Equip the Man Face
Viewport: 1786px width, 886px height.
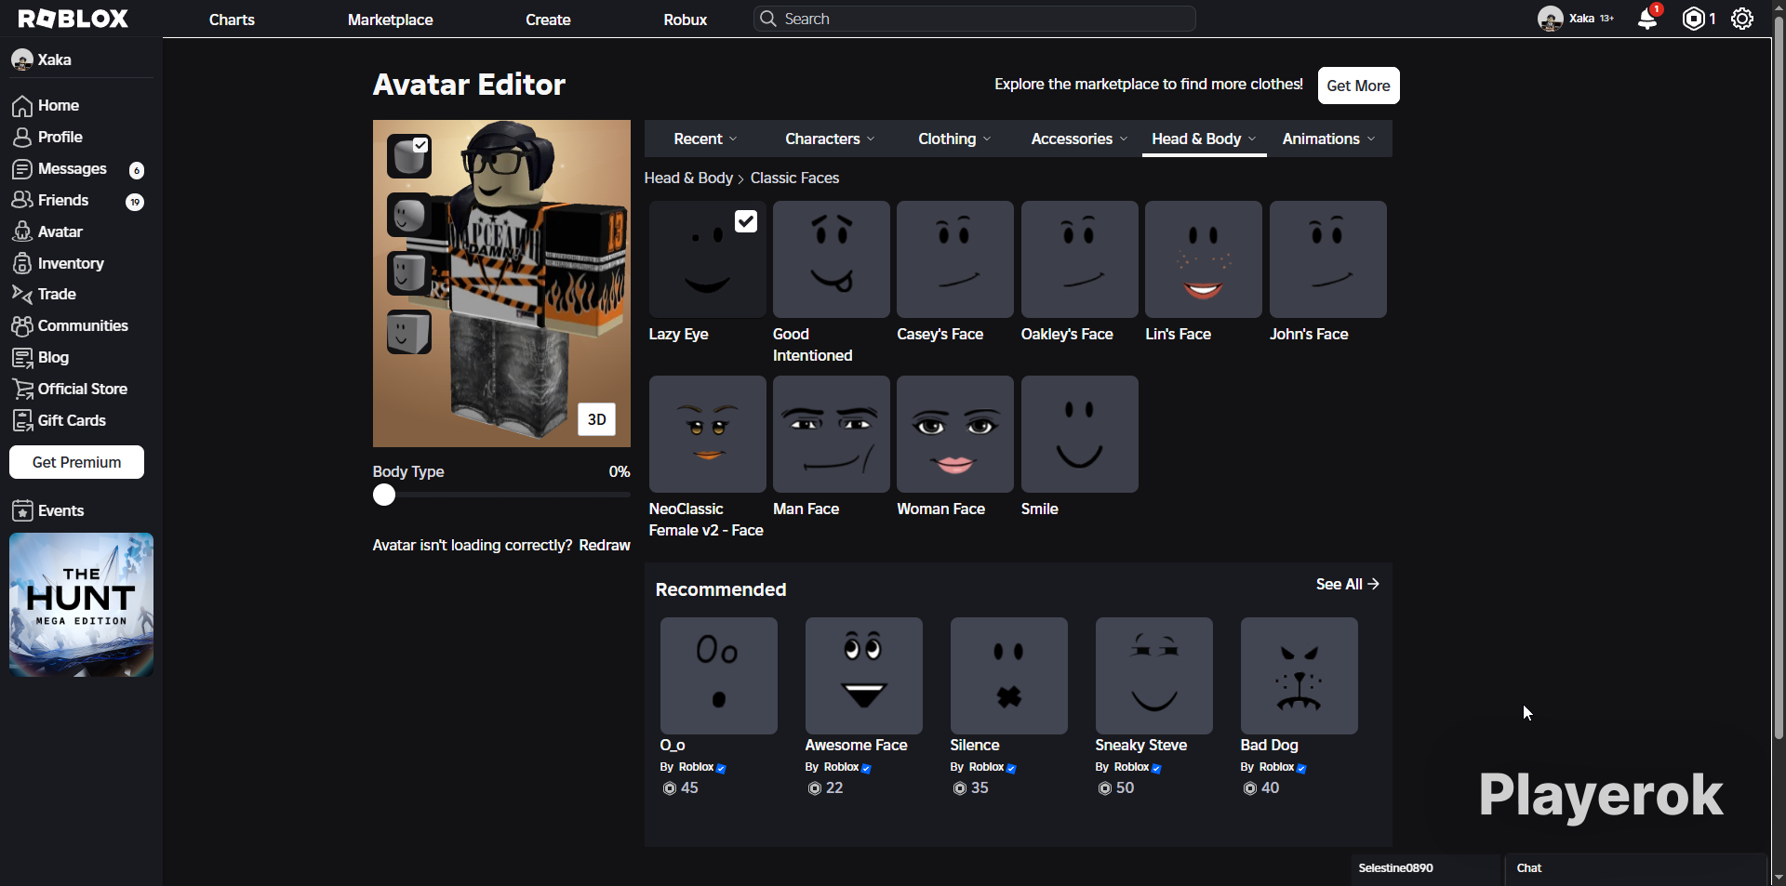coord(832,434)
